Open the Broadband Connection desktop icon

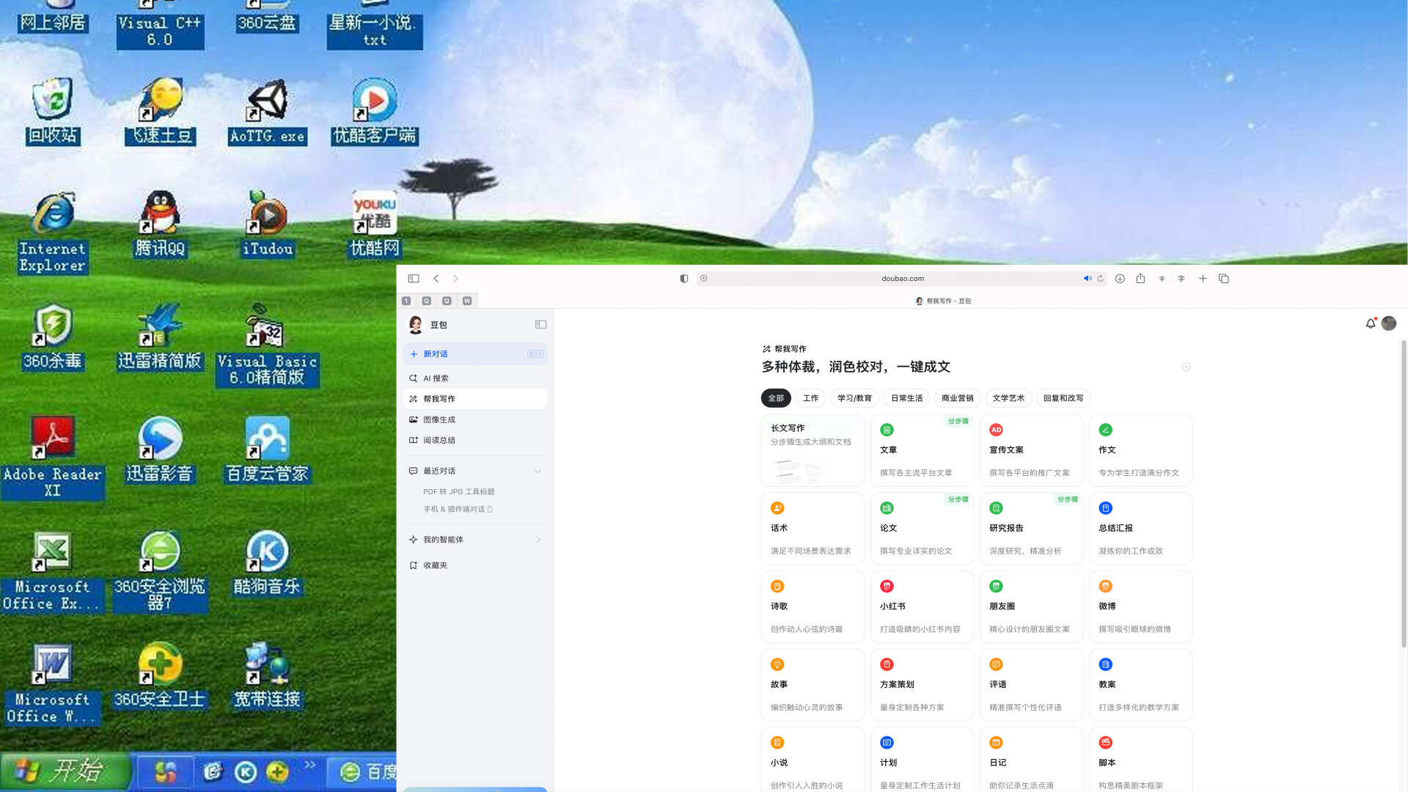268,676
